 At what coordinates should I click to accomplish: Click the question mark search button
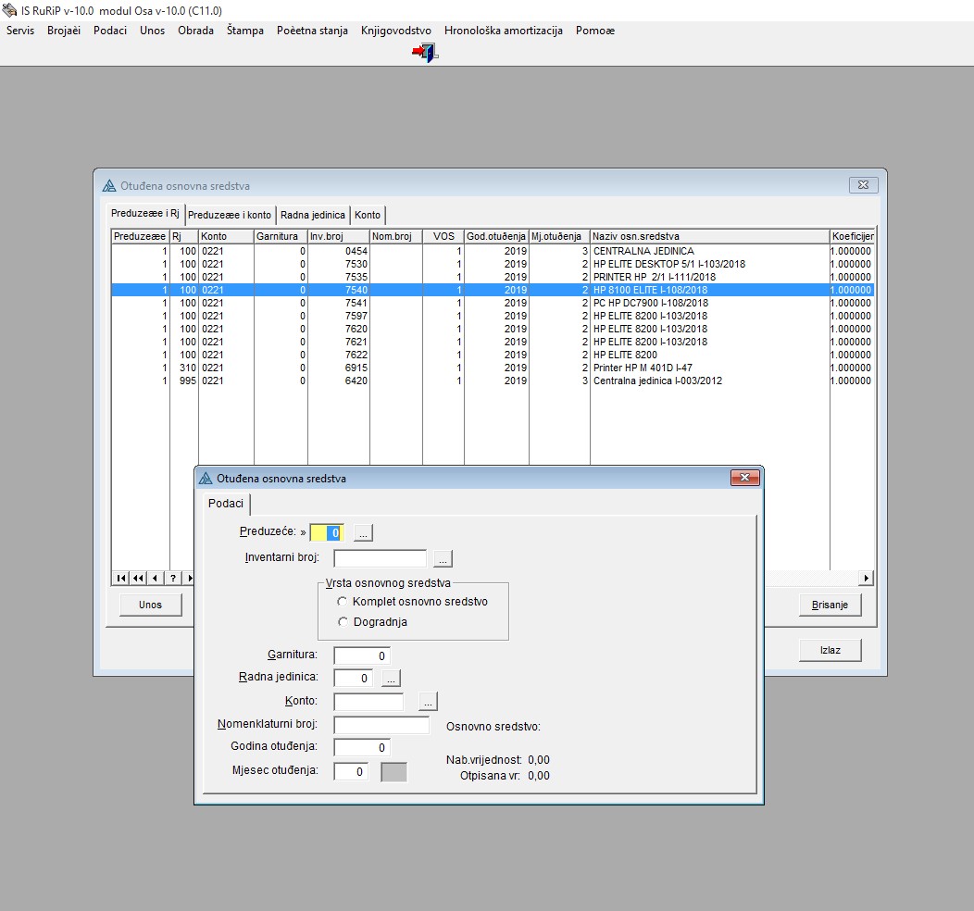[171, 578]
